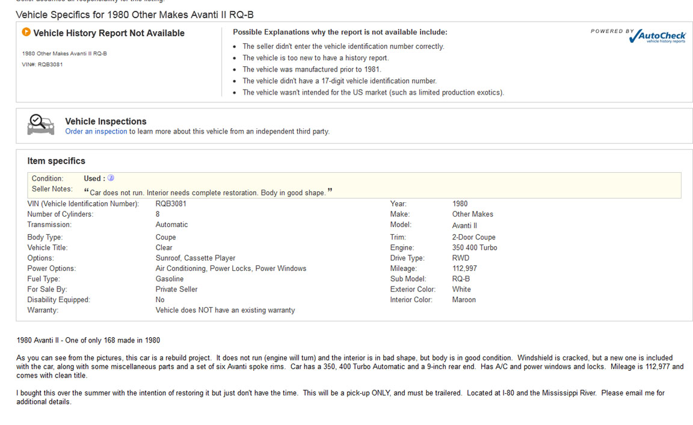This screenshot has height=425, width=693.
Task: Open the "Order an inspection" link
Action: [96, 131]
